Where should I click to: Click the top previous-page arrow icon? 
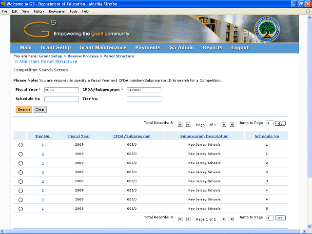click(x=188, y=124)
